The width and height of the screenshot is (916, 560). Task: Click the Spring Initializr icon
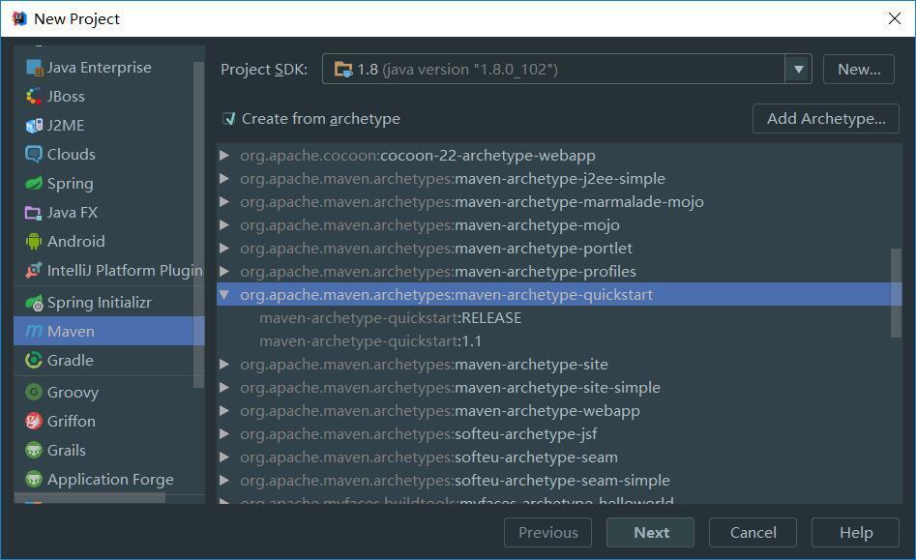point(34,303)
